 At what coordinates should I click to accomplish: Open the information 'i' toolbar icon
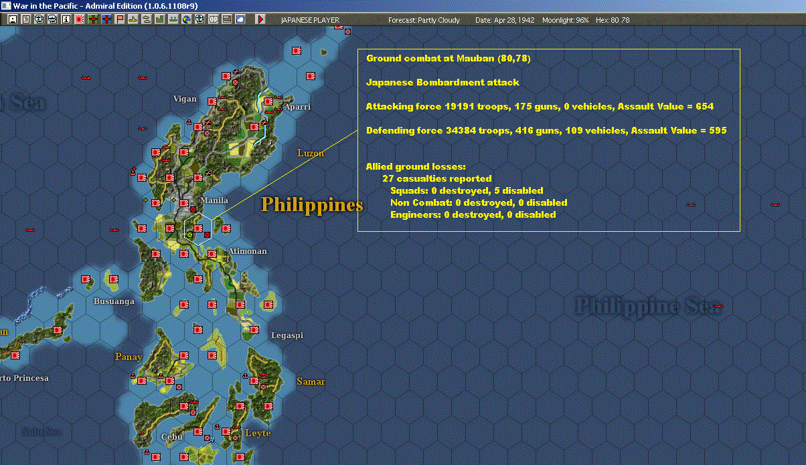click(x=66, y=19)
